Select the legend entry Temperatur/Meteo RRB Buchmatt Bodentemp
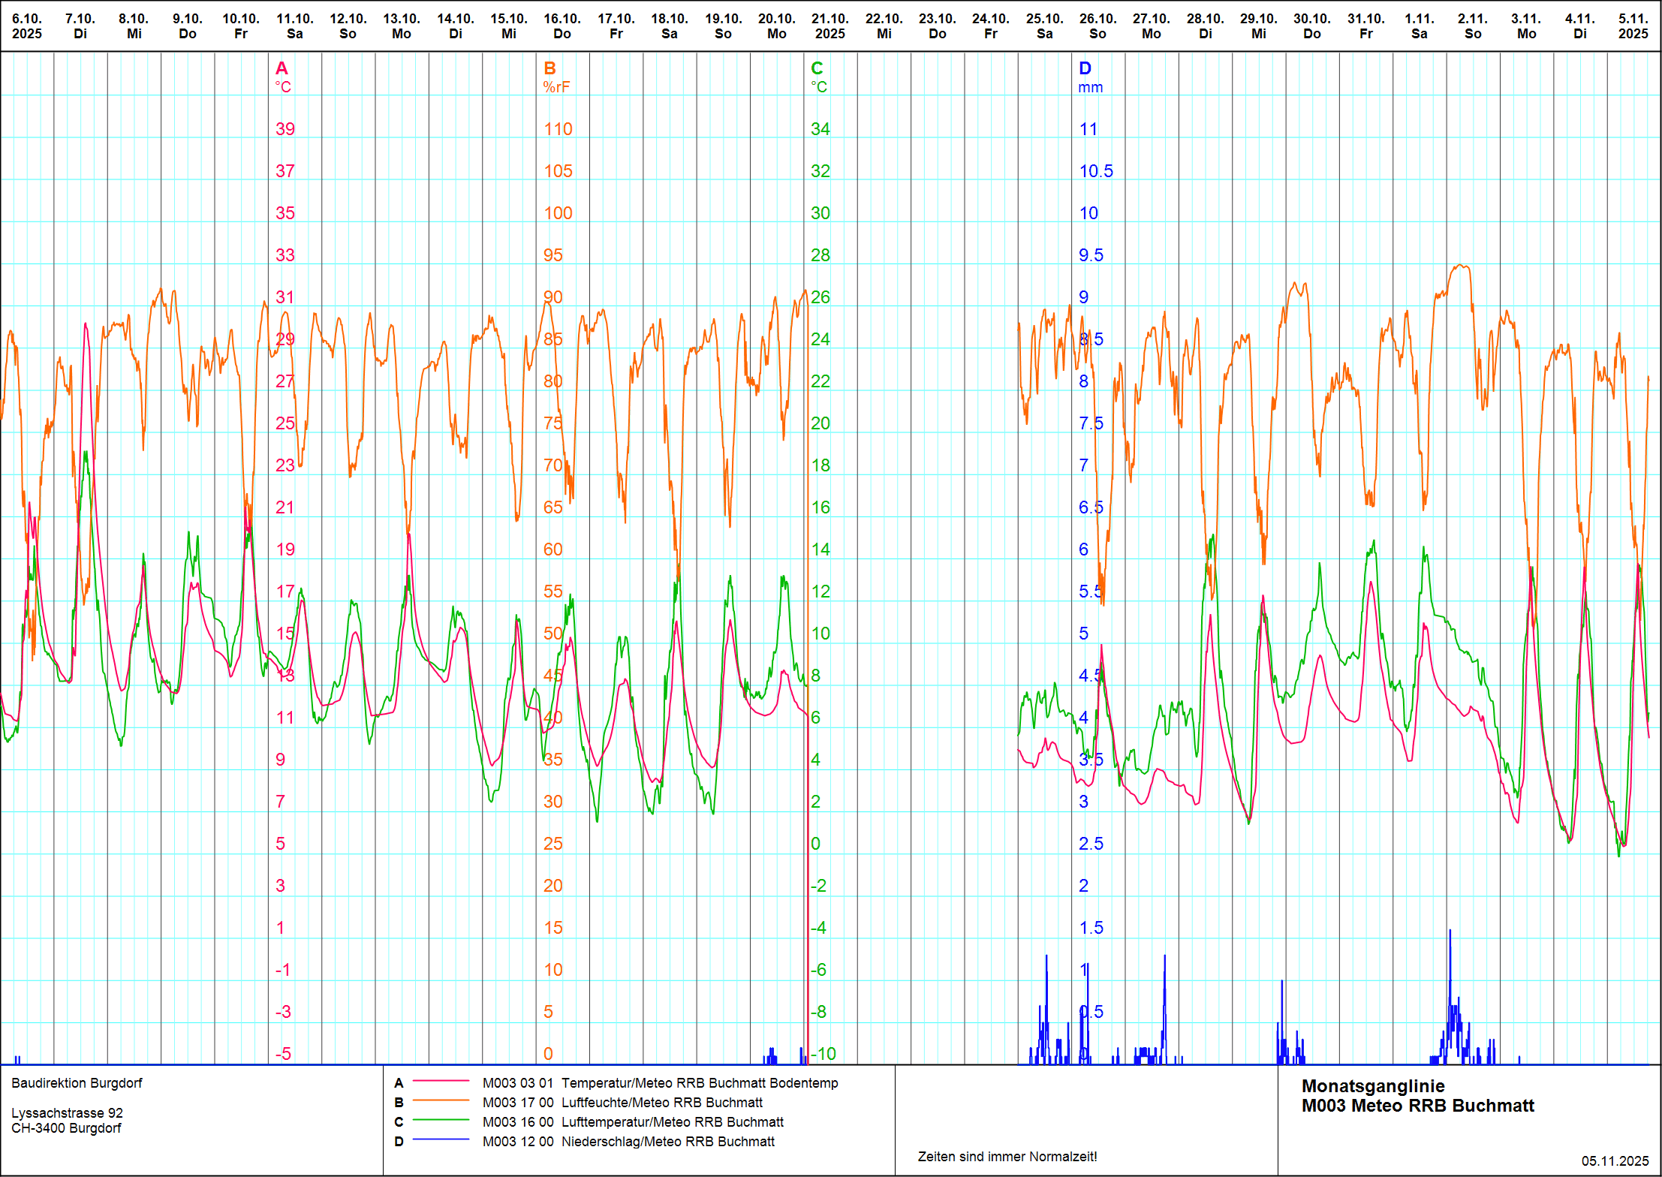Image resolution: width=1662 pixels, height=1177 pixels. click(699, 1082)
